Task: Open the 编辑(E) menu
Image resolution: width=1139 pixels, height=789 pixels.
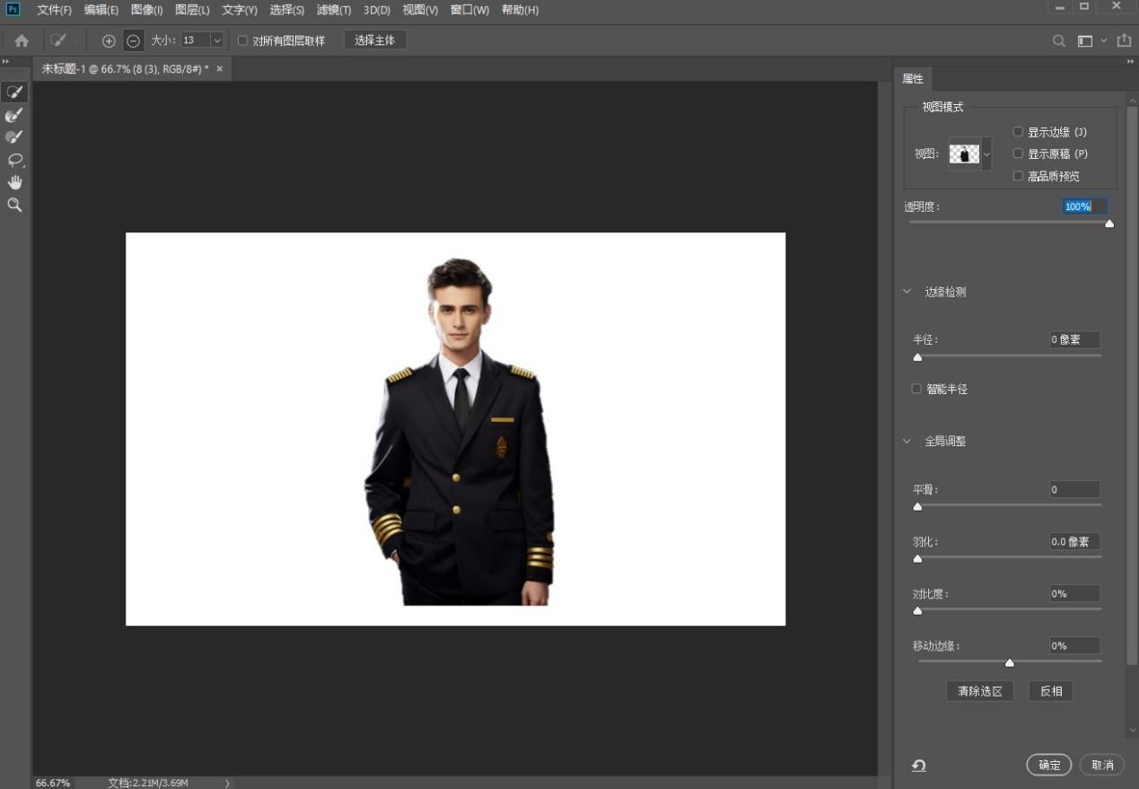Action: click(101, 10)
